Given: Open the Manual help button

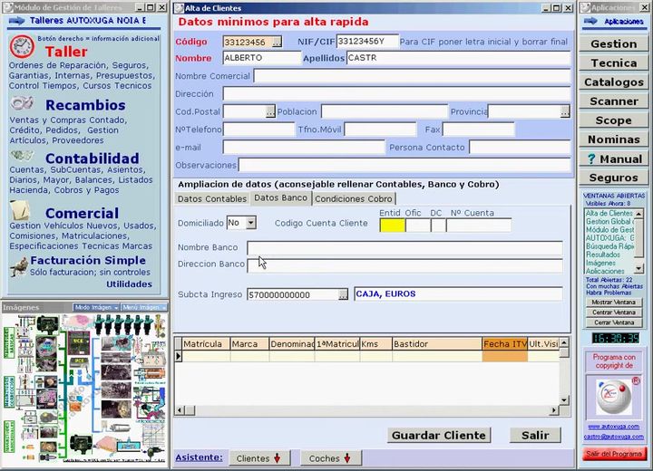Looking at the screenshot, I should tap(613, 159).
